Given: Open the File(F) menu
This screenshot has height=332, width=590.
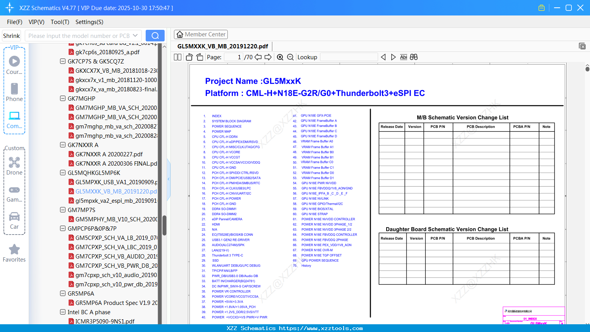Looking at the screenshot, I should click(15, 22).
